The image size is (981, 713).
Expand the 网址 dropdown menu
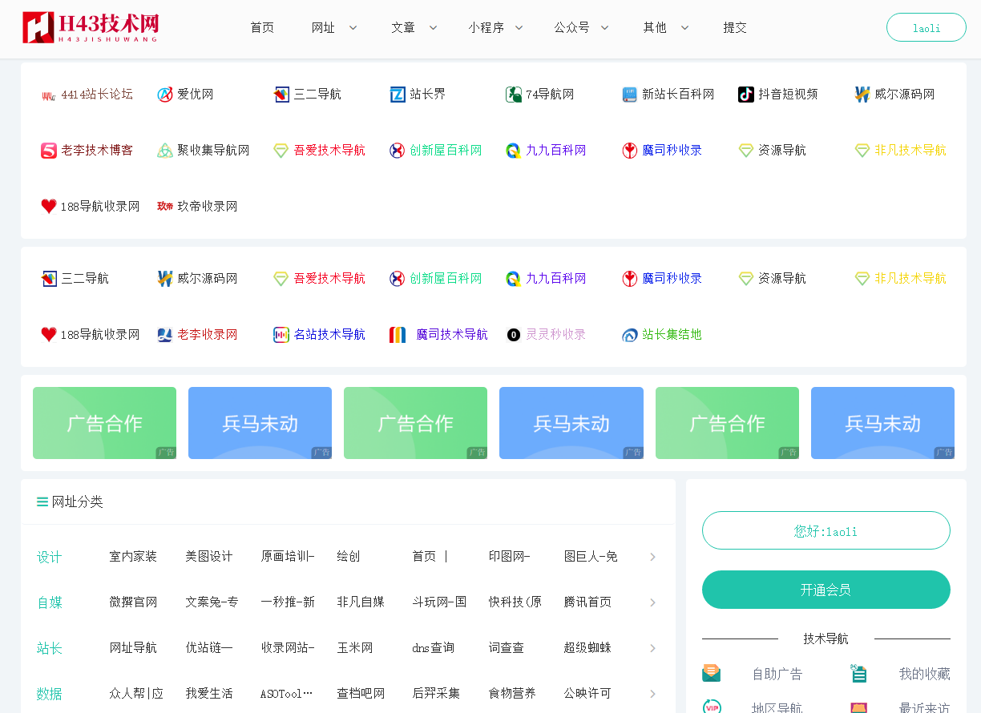tap(334, 27)
